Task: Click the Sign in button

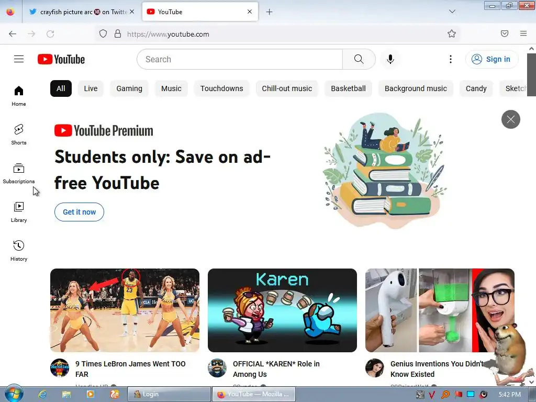Action: (492, 59)
